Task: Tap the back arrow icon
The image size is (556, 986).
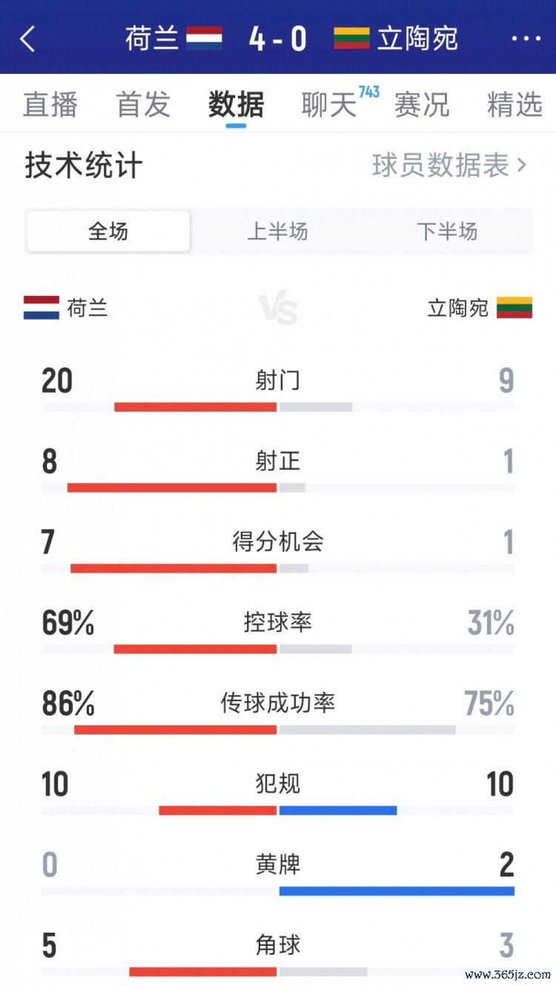Action: coord(27,39)
